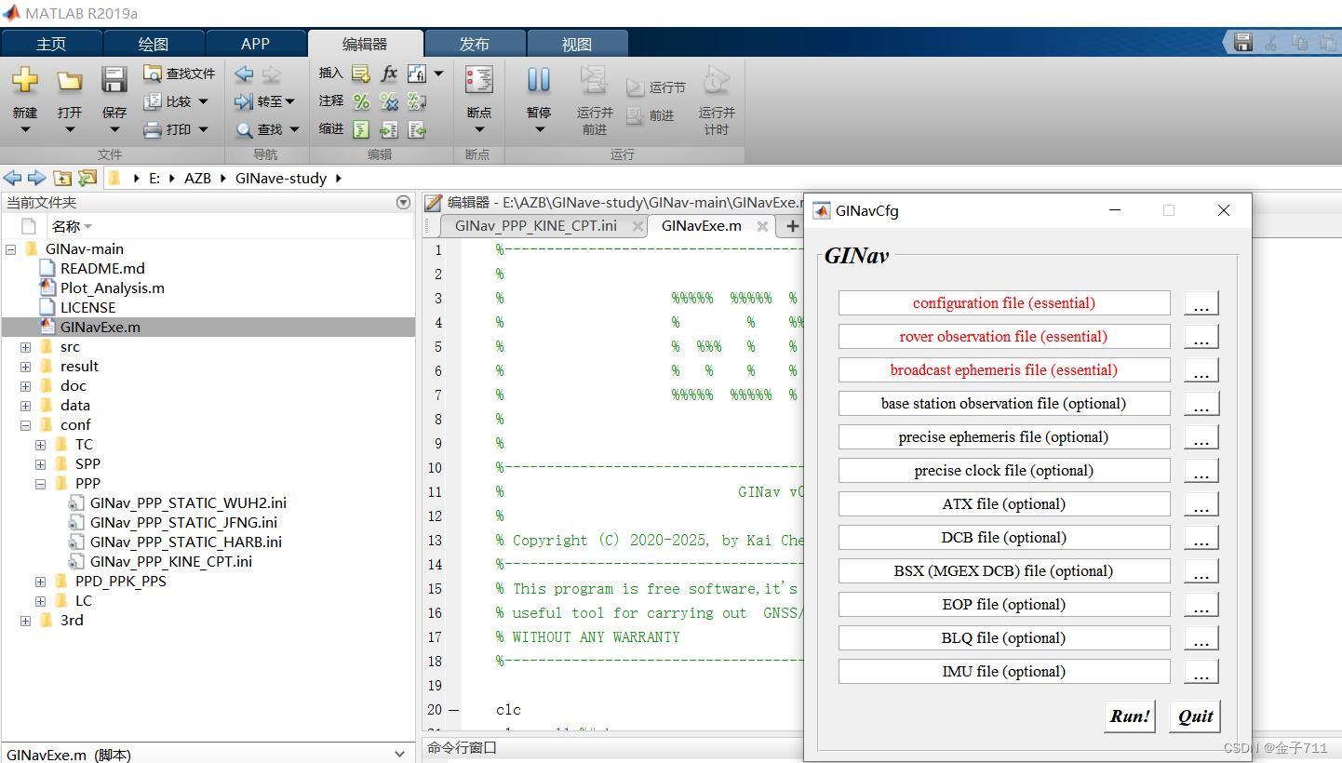Collapse the PPP folder node
The image size is (1342, 763).
[41, 484]
